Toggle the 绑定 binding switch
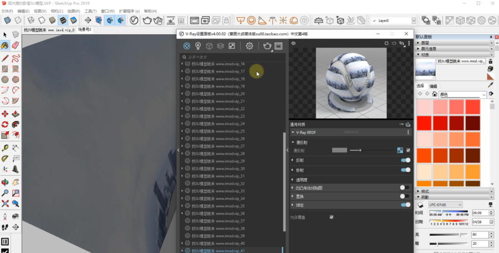The image size is (499, 253). point(405,205)
